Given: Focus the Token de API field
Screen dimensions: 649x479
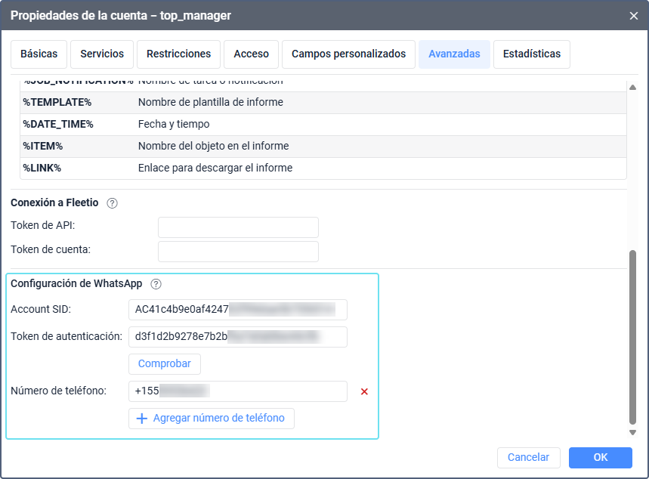Looking at the screenshot, I should [x=238, y=227].
